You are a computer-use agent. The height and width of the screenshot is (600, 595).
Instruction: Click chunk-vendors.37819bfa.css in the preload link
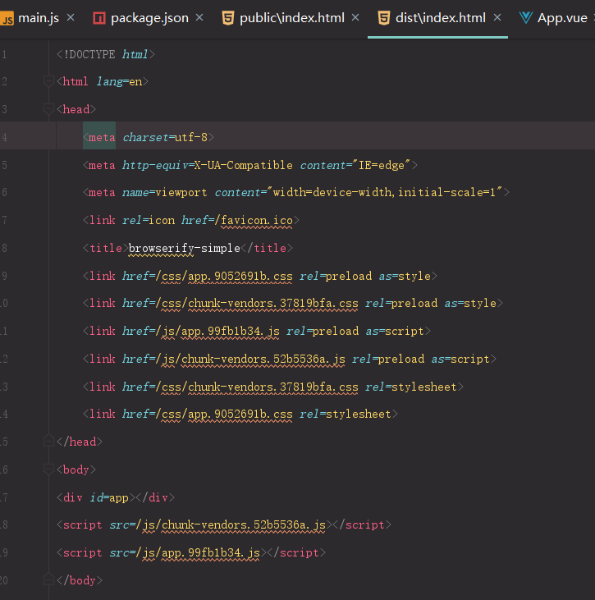(273, 304)
